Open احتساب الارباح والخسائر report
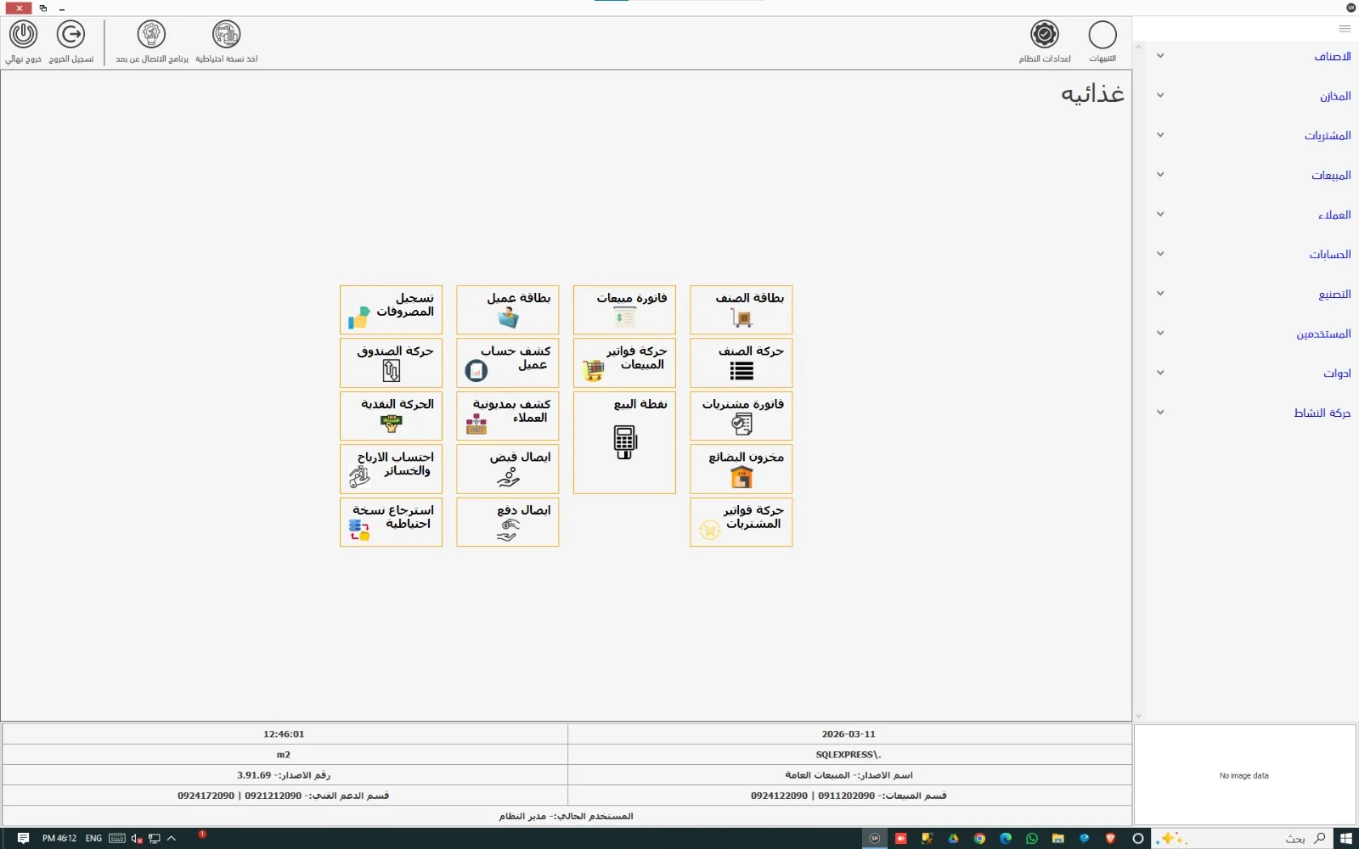The width and height of the screenshot is (1359, 849). point(390,469)
